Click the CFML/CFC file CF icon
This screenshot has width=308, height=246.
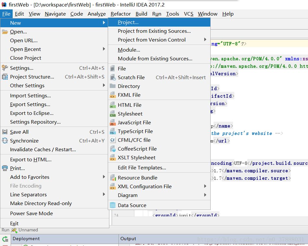click(113, 140)
